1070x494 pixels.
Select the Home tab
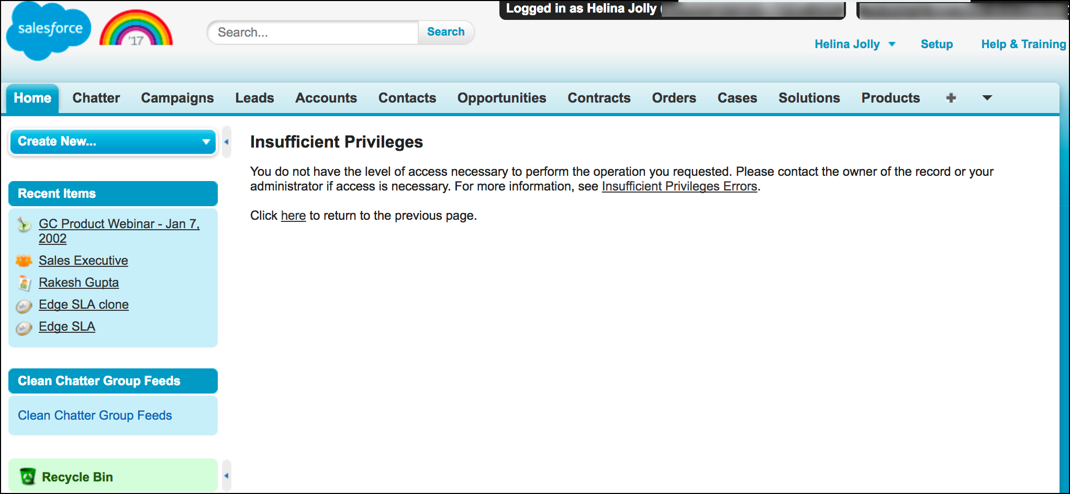(32, 98)
